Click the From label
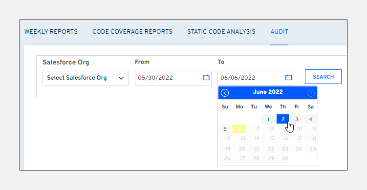The width and height of the screenshot is (367, 190). [142, 62]
